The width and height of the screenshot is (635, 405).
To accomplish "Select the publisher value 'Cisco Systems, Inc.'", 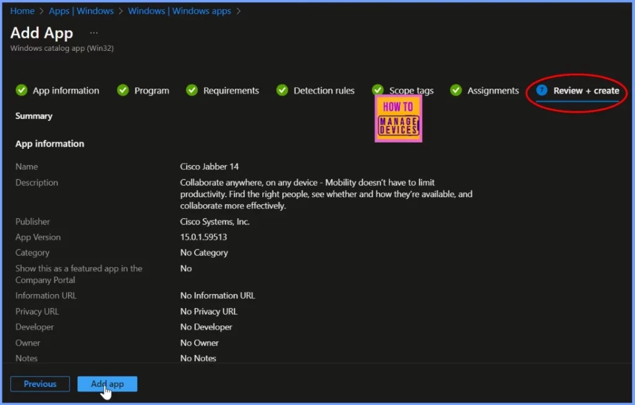I will (215, 221).
